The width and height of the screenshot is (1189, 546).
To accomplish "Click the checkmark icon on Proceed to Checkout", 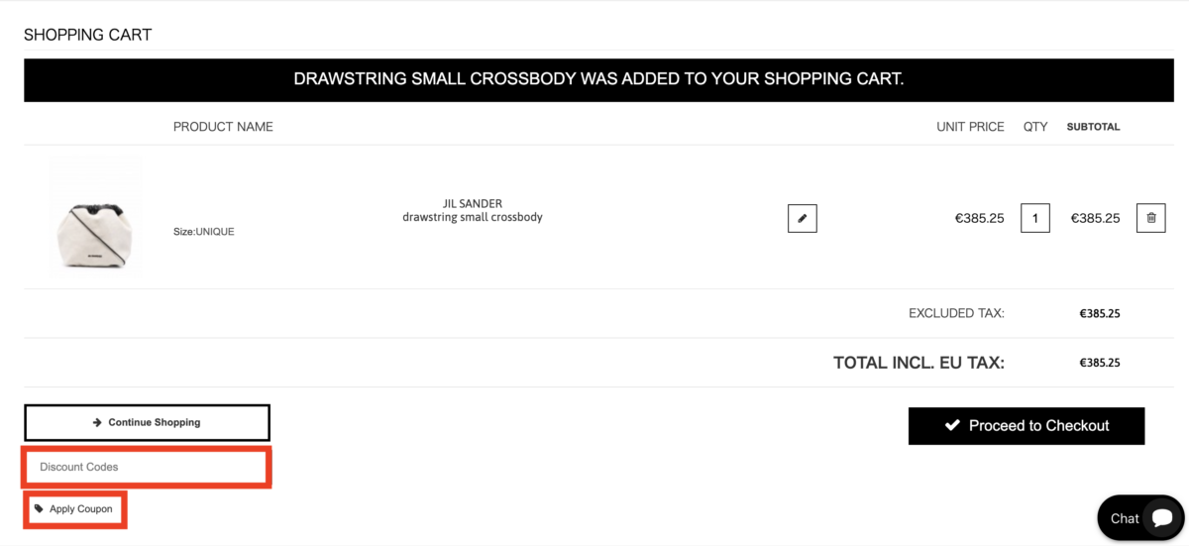I will pyautogui.click(x=952, y=425).
